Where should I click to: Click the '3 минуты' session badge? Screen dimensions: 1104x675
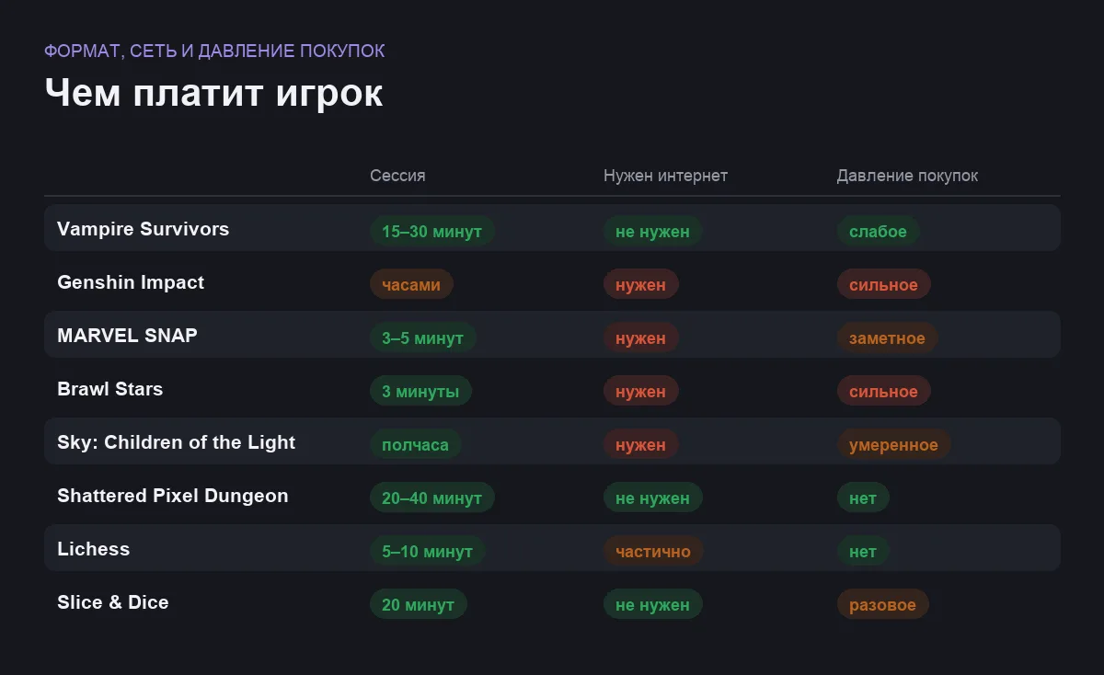pos(420,391)
